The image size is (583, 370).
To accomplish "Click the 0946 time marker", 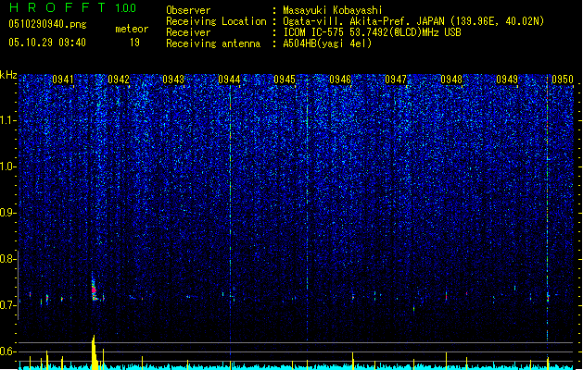I will [340, 80].
